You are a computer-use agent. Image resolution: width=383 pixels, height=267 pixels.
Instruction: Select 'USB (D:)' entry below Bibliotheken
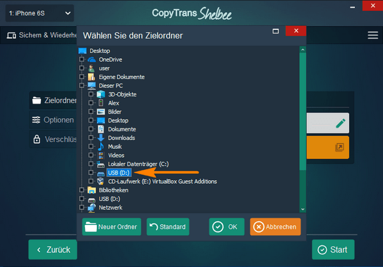(x=109, y=199)
